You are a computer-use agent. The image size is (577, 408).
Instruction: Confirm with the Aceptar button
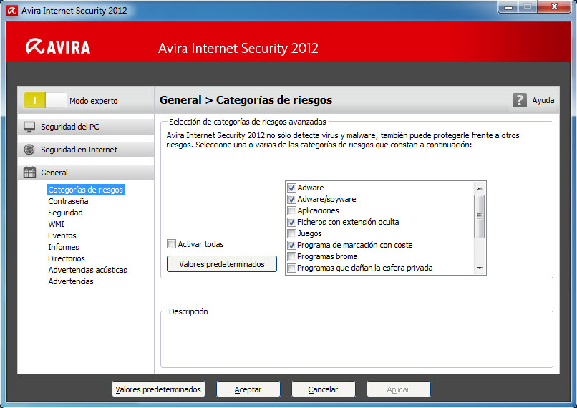coord(248,389)
